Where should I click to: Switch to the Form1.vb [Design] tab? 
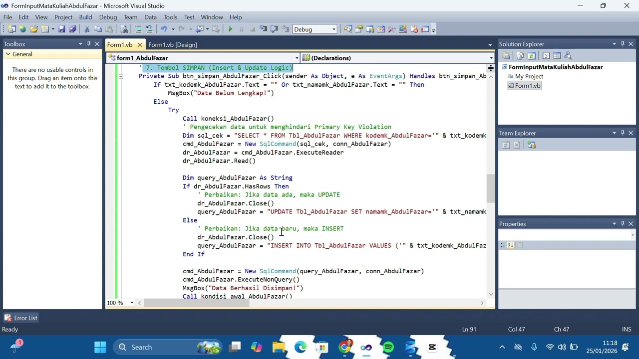tap(172, 45)
